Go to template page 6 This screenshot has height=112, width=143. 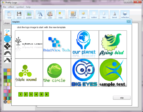(47, 94)
